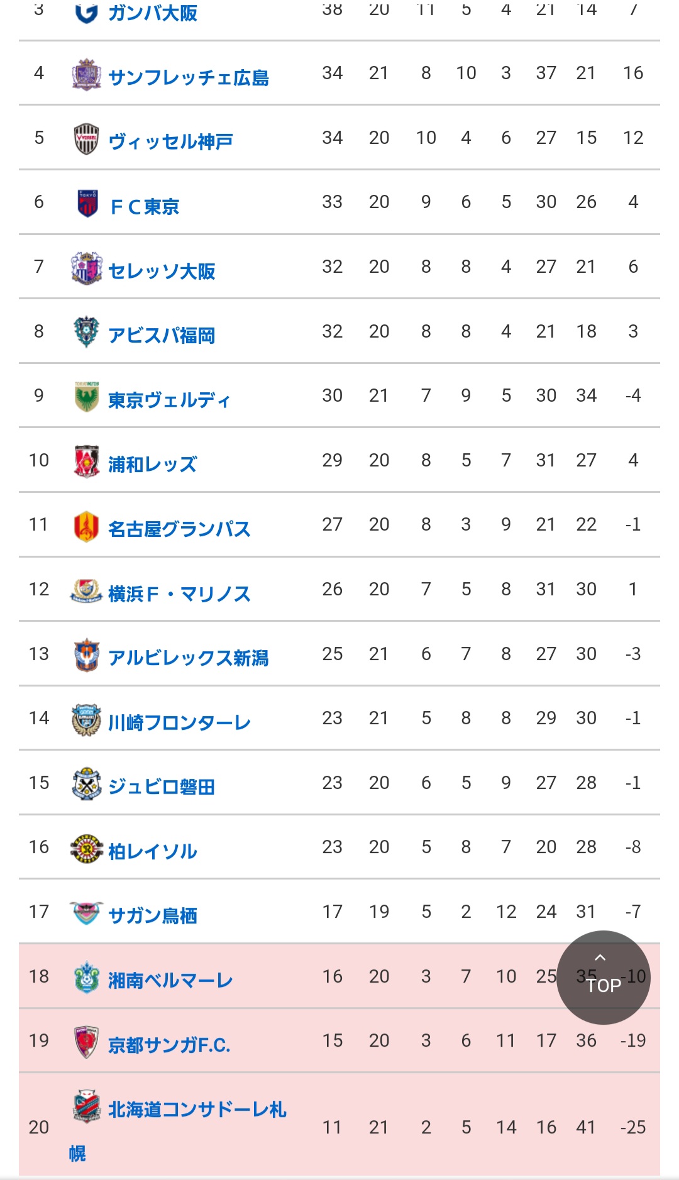The image size is (679, 1180).
Task: Open the 川崎フロンターレ team link
Action: pyautogui.click(x=179, y=723)
